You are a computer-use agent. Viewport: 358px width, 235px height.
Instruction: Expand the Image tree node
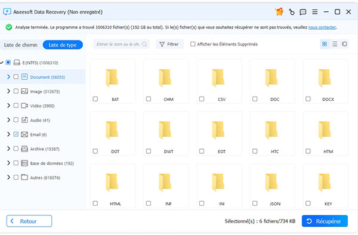coord(8,91)
